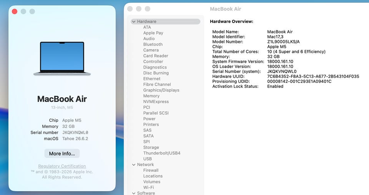
Task: Select Disc Burning in the sidebar
Action: (156, 73)
